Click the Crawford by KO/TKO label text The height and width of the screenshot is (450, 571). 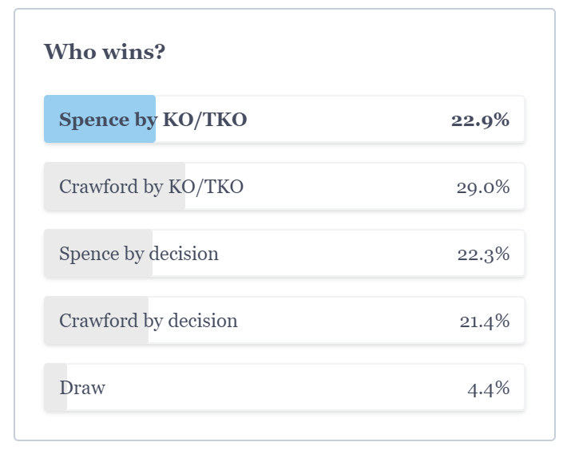[151, 187]
